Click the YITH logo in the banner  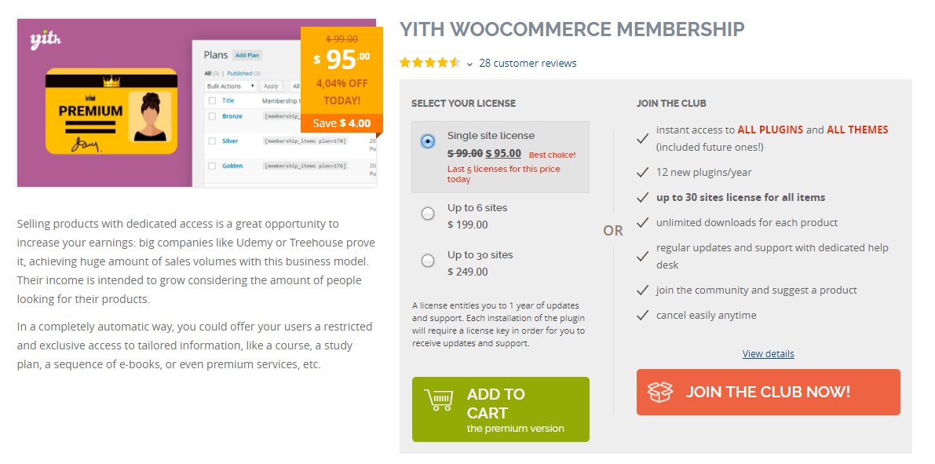(46, 39)
